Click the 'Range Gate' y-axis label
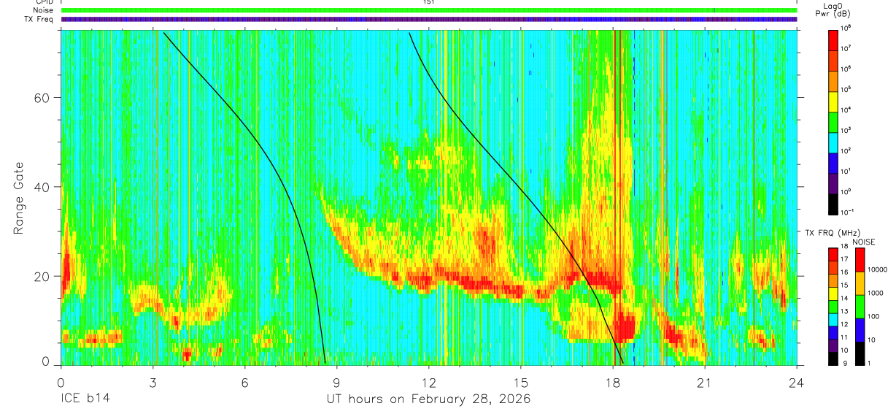 pyautogui.click(x=20, y=198)
